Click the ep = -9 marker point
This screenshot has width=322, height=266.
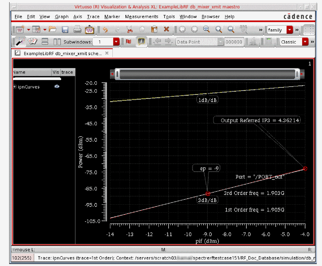(x=208, y=194)
